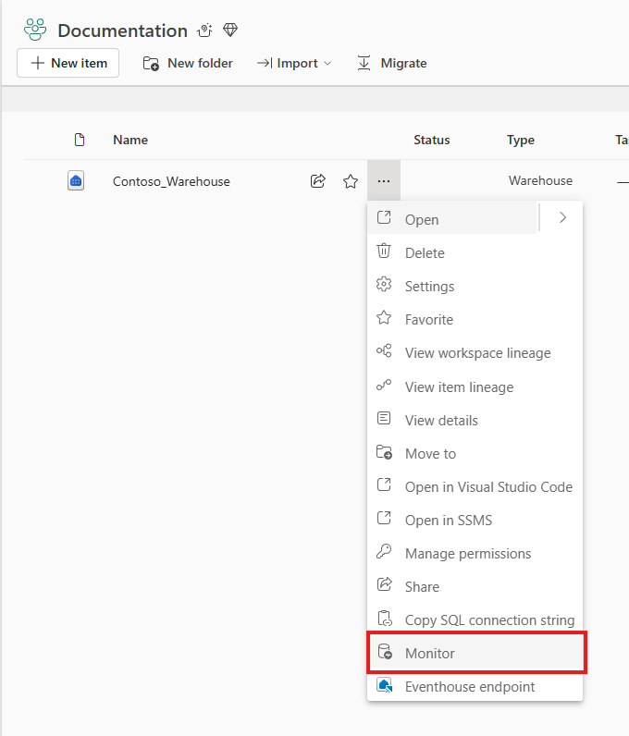Choose Monitor in the context menu

(475, 653)
